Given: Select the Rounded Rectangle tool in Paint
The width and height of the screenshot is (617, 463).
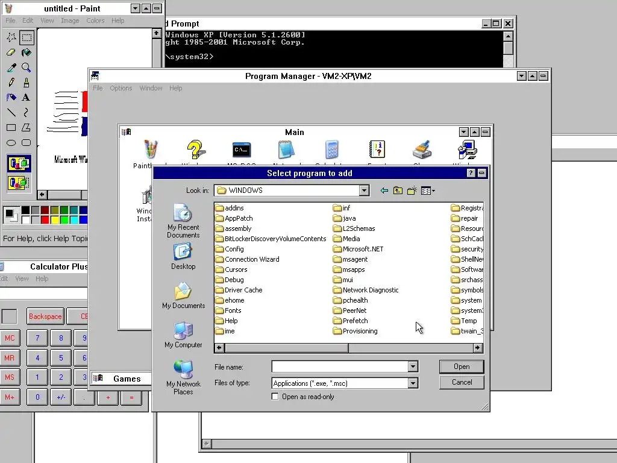Looking at the screenshot, I should (27, 142).
